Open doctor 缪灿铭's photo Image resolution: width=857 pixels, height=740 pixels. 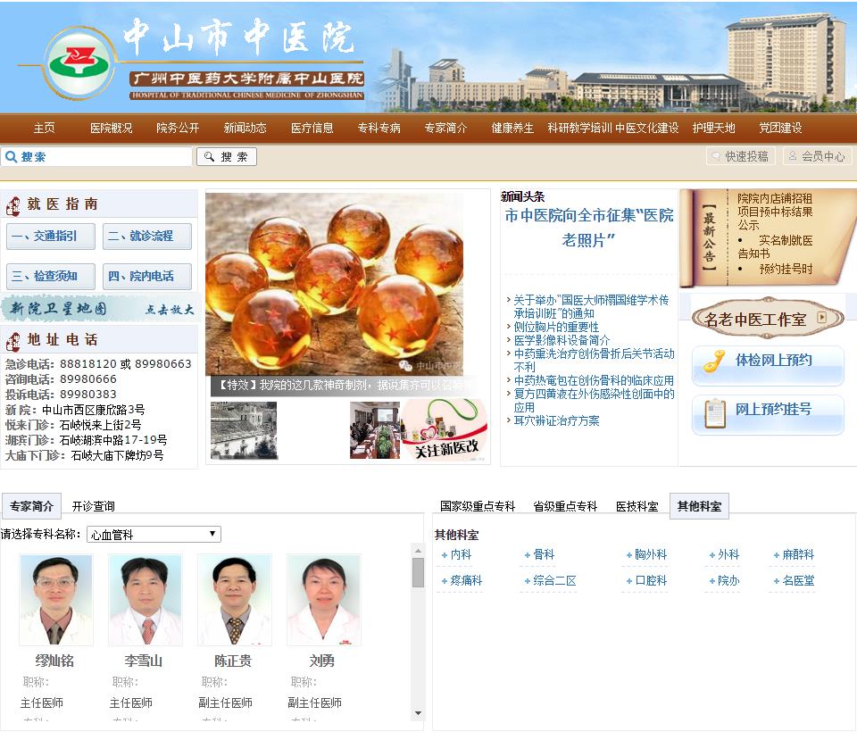pyautogui.click(x=56, y=600)
